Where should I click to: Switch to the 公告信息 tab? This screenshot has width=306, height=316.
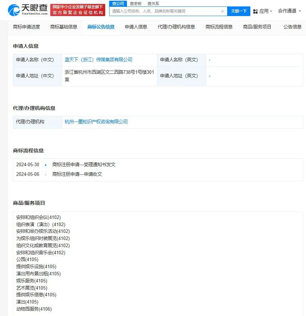tap(292, 26)
